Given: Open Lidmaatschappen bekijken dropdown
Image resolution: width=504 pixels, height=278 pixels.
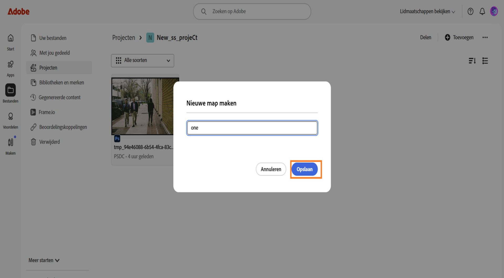Looking at the screenshot, I should point(427,12).
